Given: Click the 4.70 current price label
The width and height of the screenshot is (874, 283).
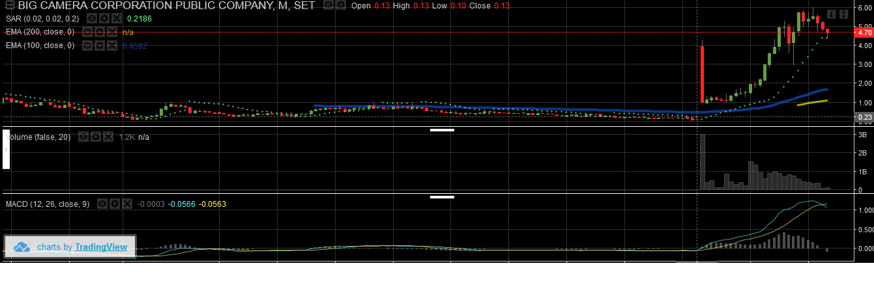Looking at the screenshot, I should tap(864, 32).
